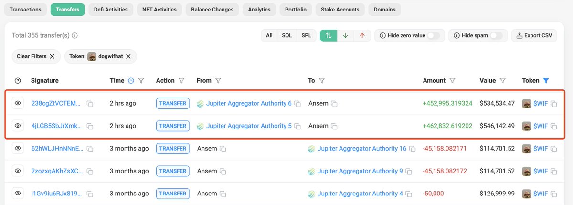Open Time column filter
This screenshot has height=205, width=573.
click(141, 81)
